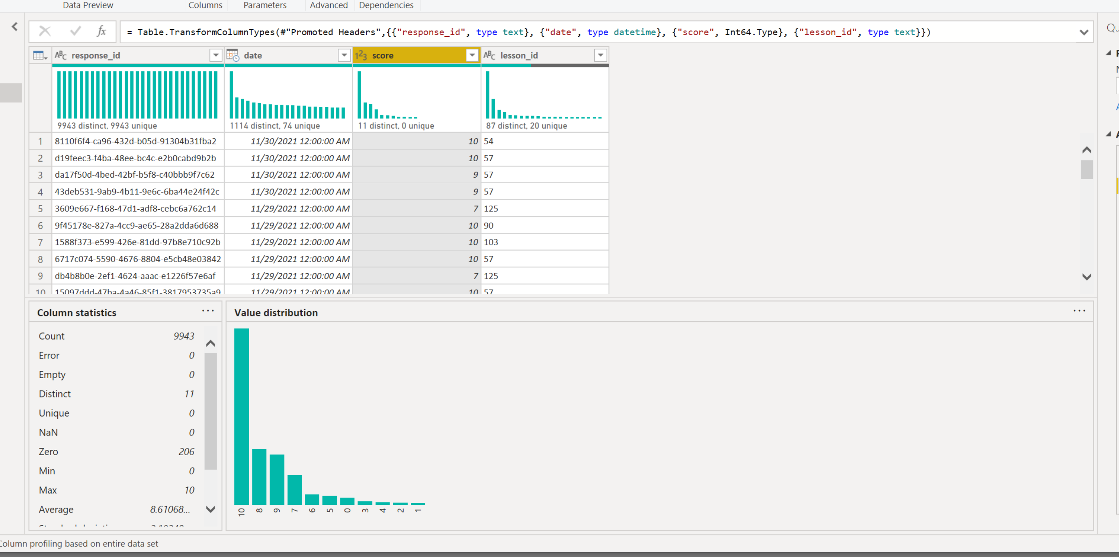Image resolution: width=1119 pixels, height=557 pixels.
Task: Change the lesson_id column ABC type icon
Action: coord(489,55)
